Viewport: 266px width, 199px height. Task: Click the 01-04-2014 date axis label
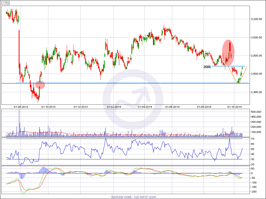145,107
